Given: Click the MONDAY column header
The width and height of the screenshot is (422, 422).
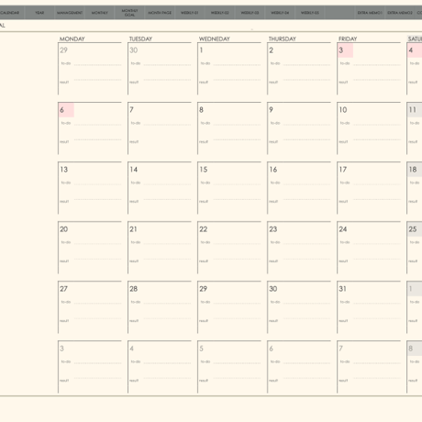Looking at the screenshot, I should pyautogui.click(x=72, y=39).
